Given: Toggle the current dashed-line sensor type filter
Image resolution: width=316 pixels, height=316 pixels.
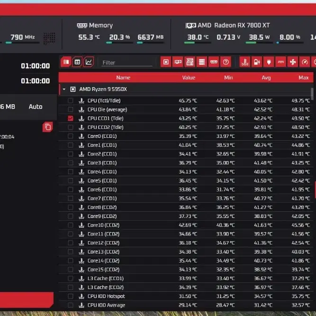Looking at the screenshot, I should [x=281, y=62].
